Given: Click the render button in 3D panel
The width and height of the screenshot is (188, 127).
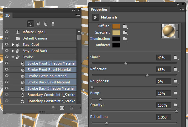Looking at the screenshot, I should coord(62,108).
